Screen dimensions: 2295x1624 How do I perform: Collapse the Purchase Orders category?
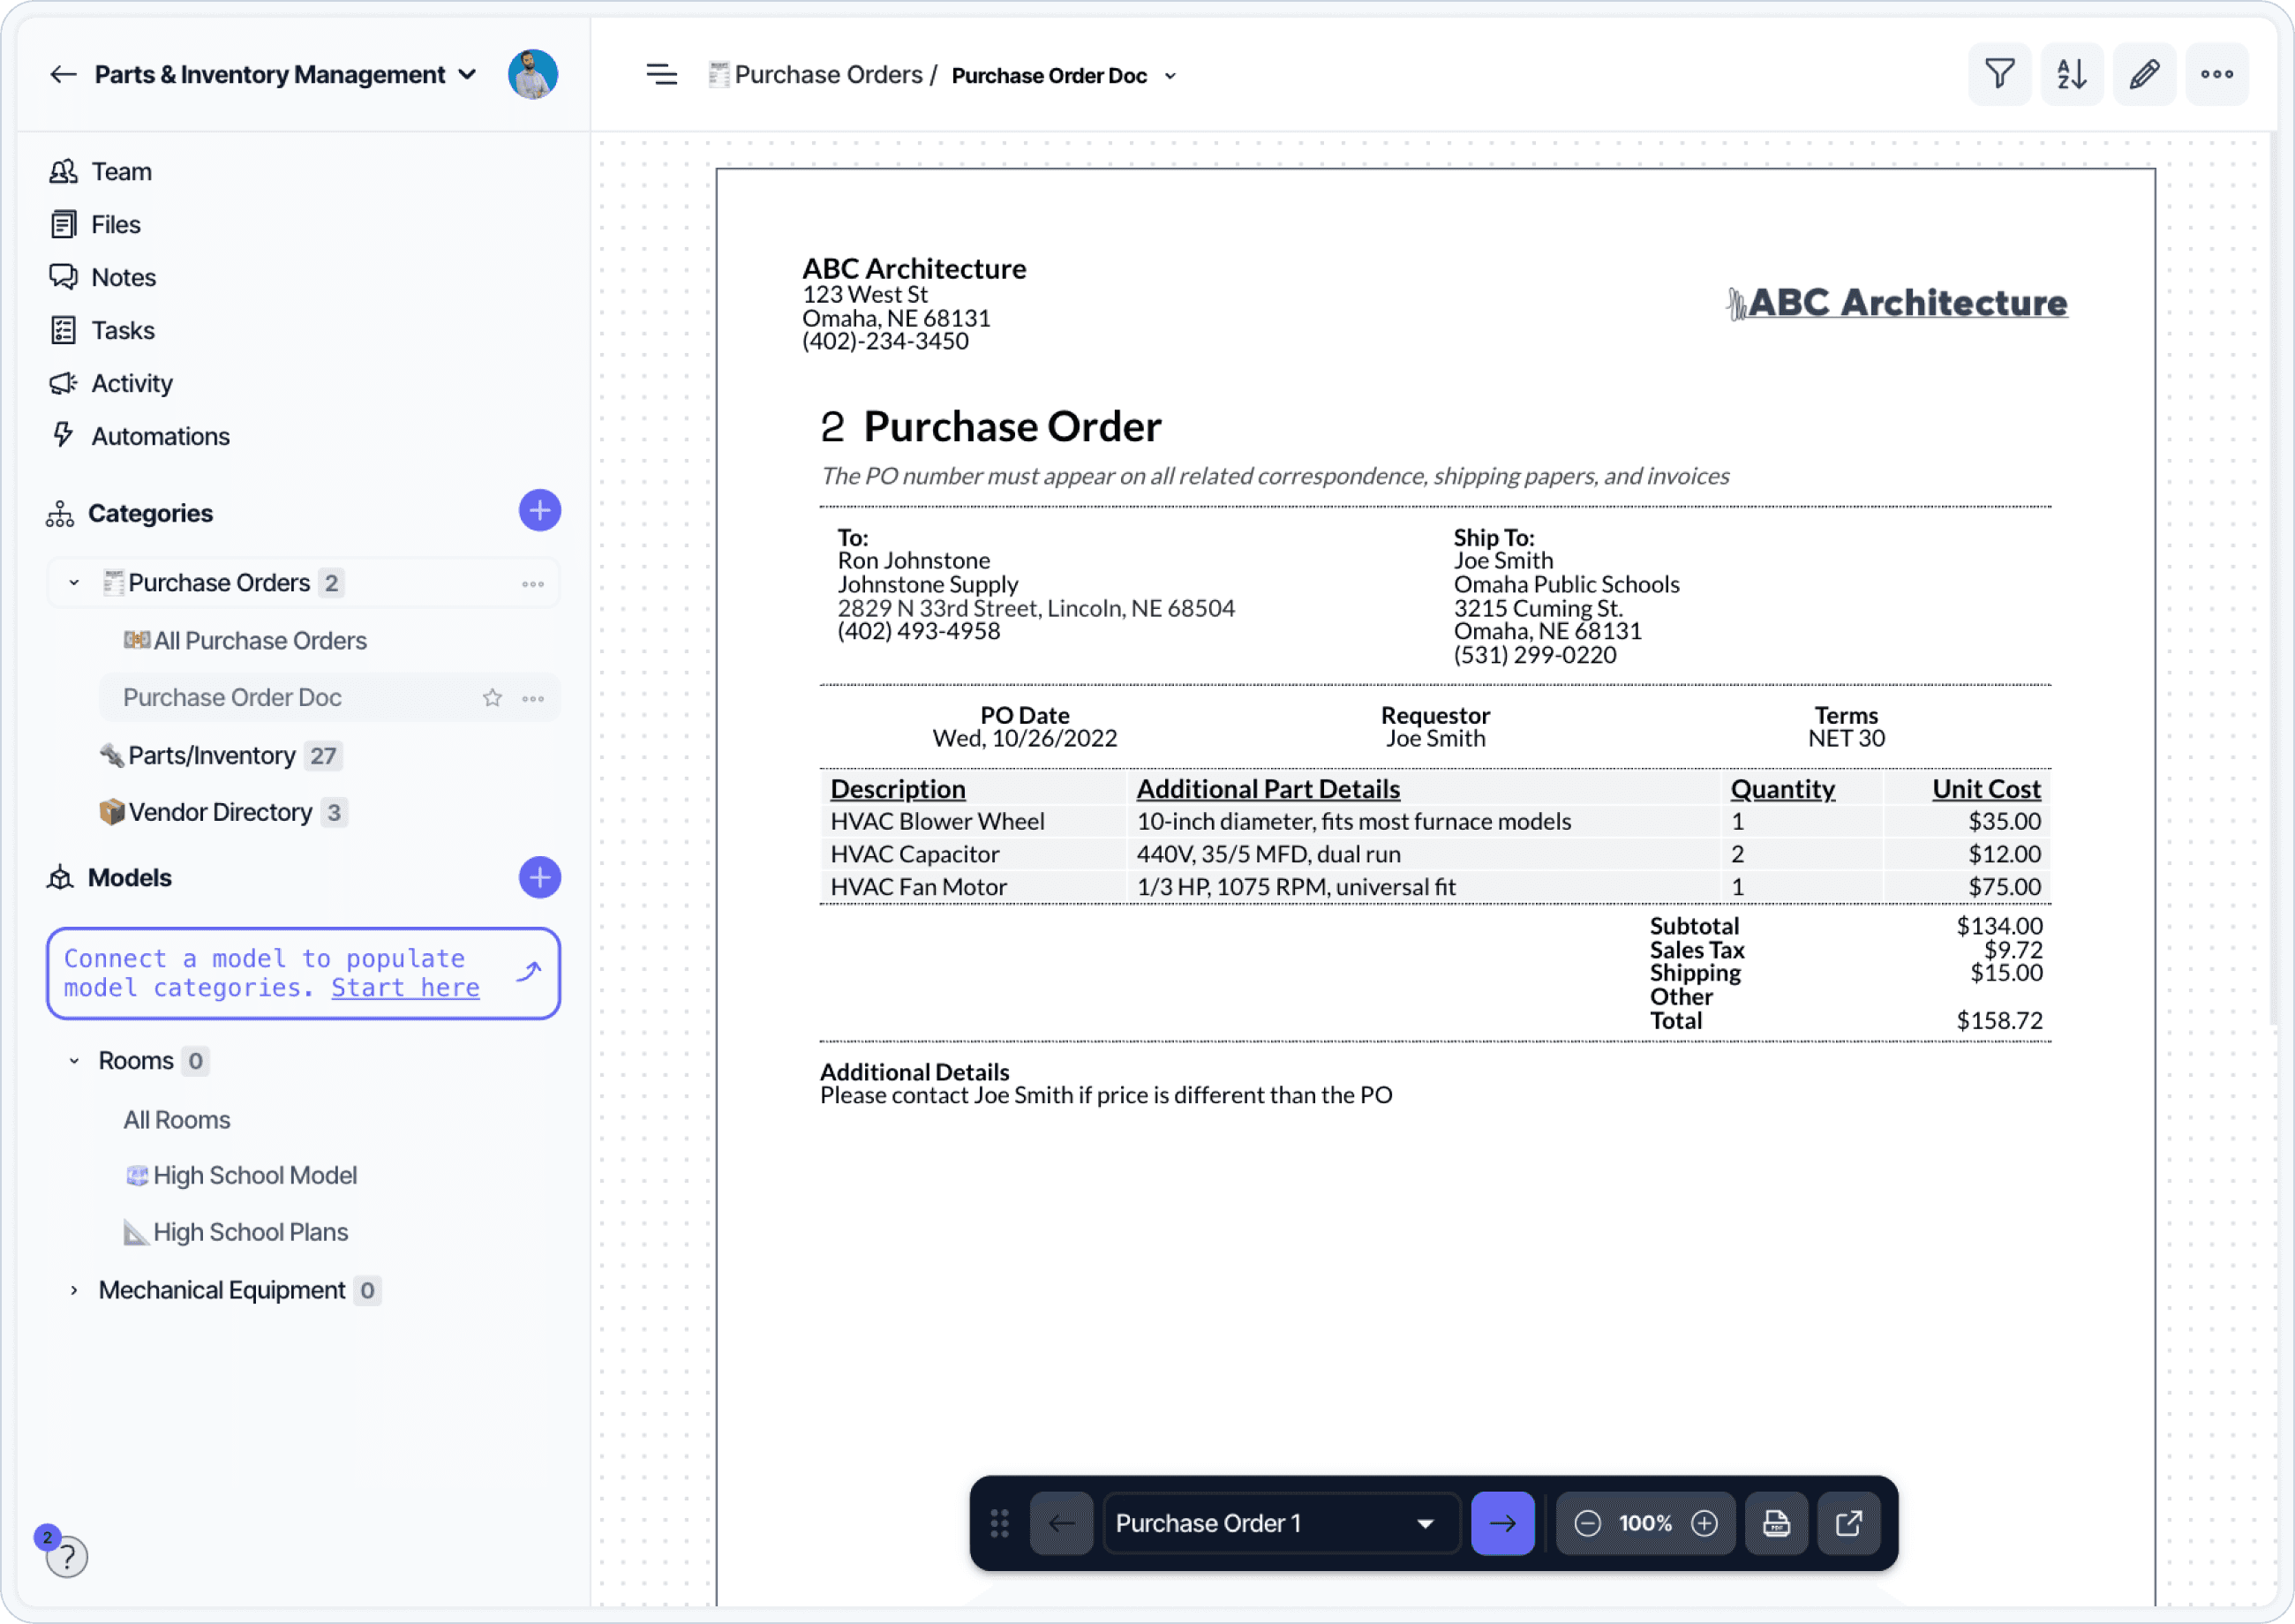pos(74,583)
